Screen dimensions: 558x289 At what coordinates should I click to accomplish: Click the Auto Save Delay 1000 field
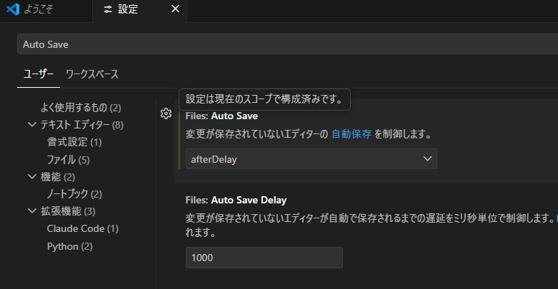[x=264, y=258]
